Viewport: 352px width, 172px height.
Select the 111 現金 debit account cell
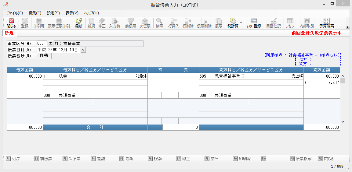tap(67, 76)
